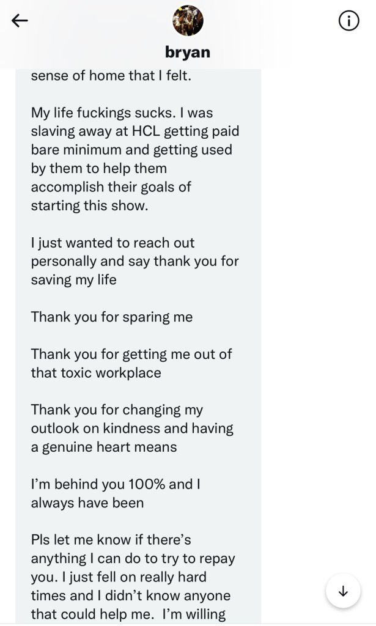Select the "always have been" line

pyautogui.click(x=87, y=503)
